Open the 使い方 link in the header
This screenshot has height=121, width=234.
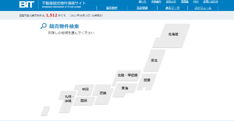click(x=142, y=2)
